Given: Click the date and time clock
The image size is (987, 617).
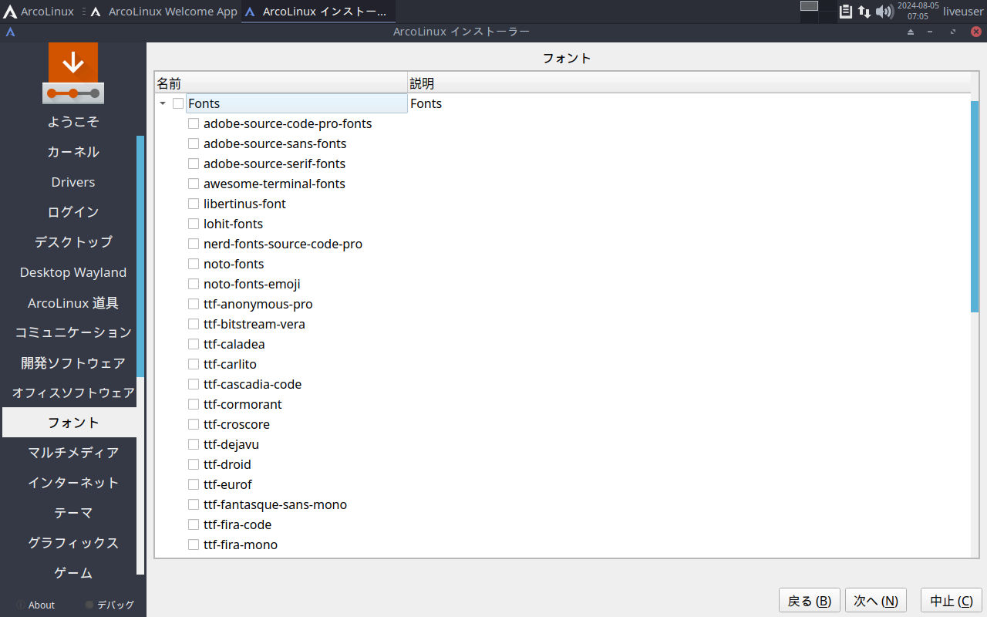Looking at the screenshot, I should coord(918,11).
